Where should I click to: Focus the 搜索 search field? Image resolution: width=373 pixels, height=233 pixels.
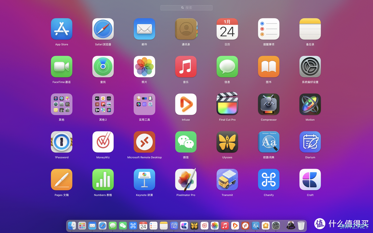click(x=186, y=8)
